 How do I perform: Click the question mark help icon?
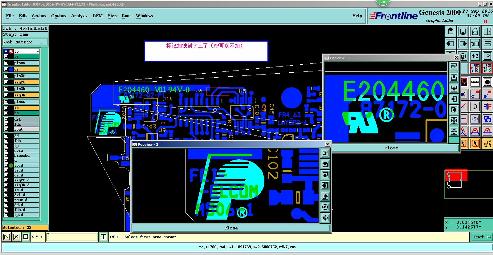pyautogui.click(x=487, y=56)
